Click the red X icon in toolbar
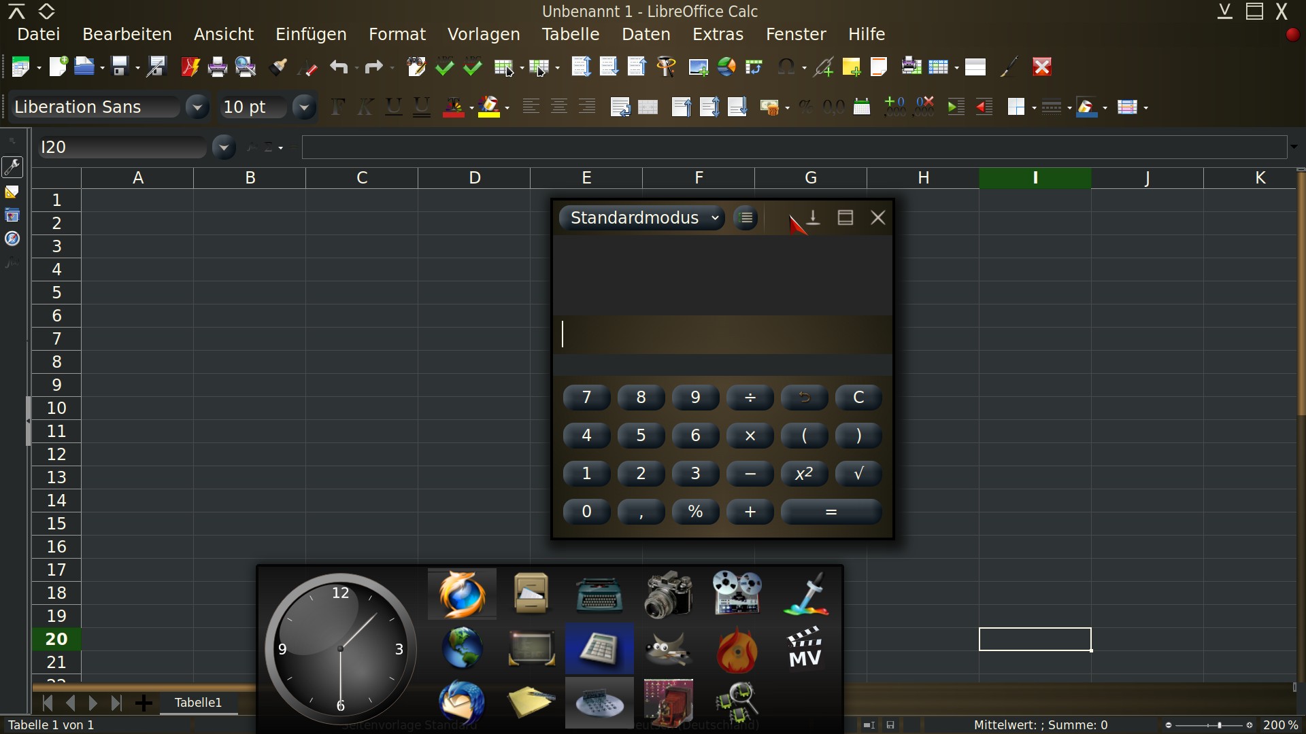The height and width of the screenshot is (734, 1306). (1042, 67)
